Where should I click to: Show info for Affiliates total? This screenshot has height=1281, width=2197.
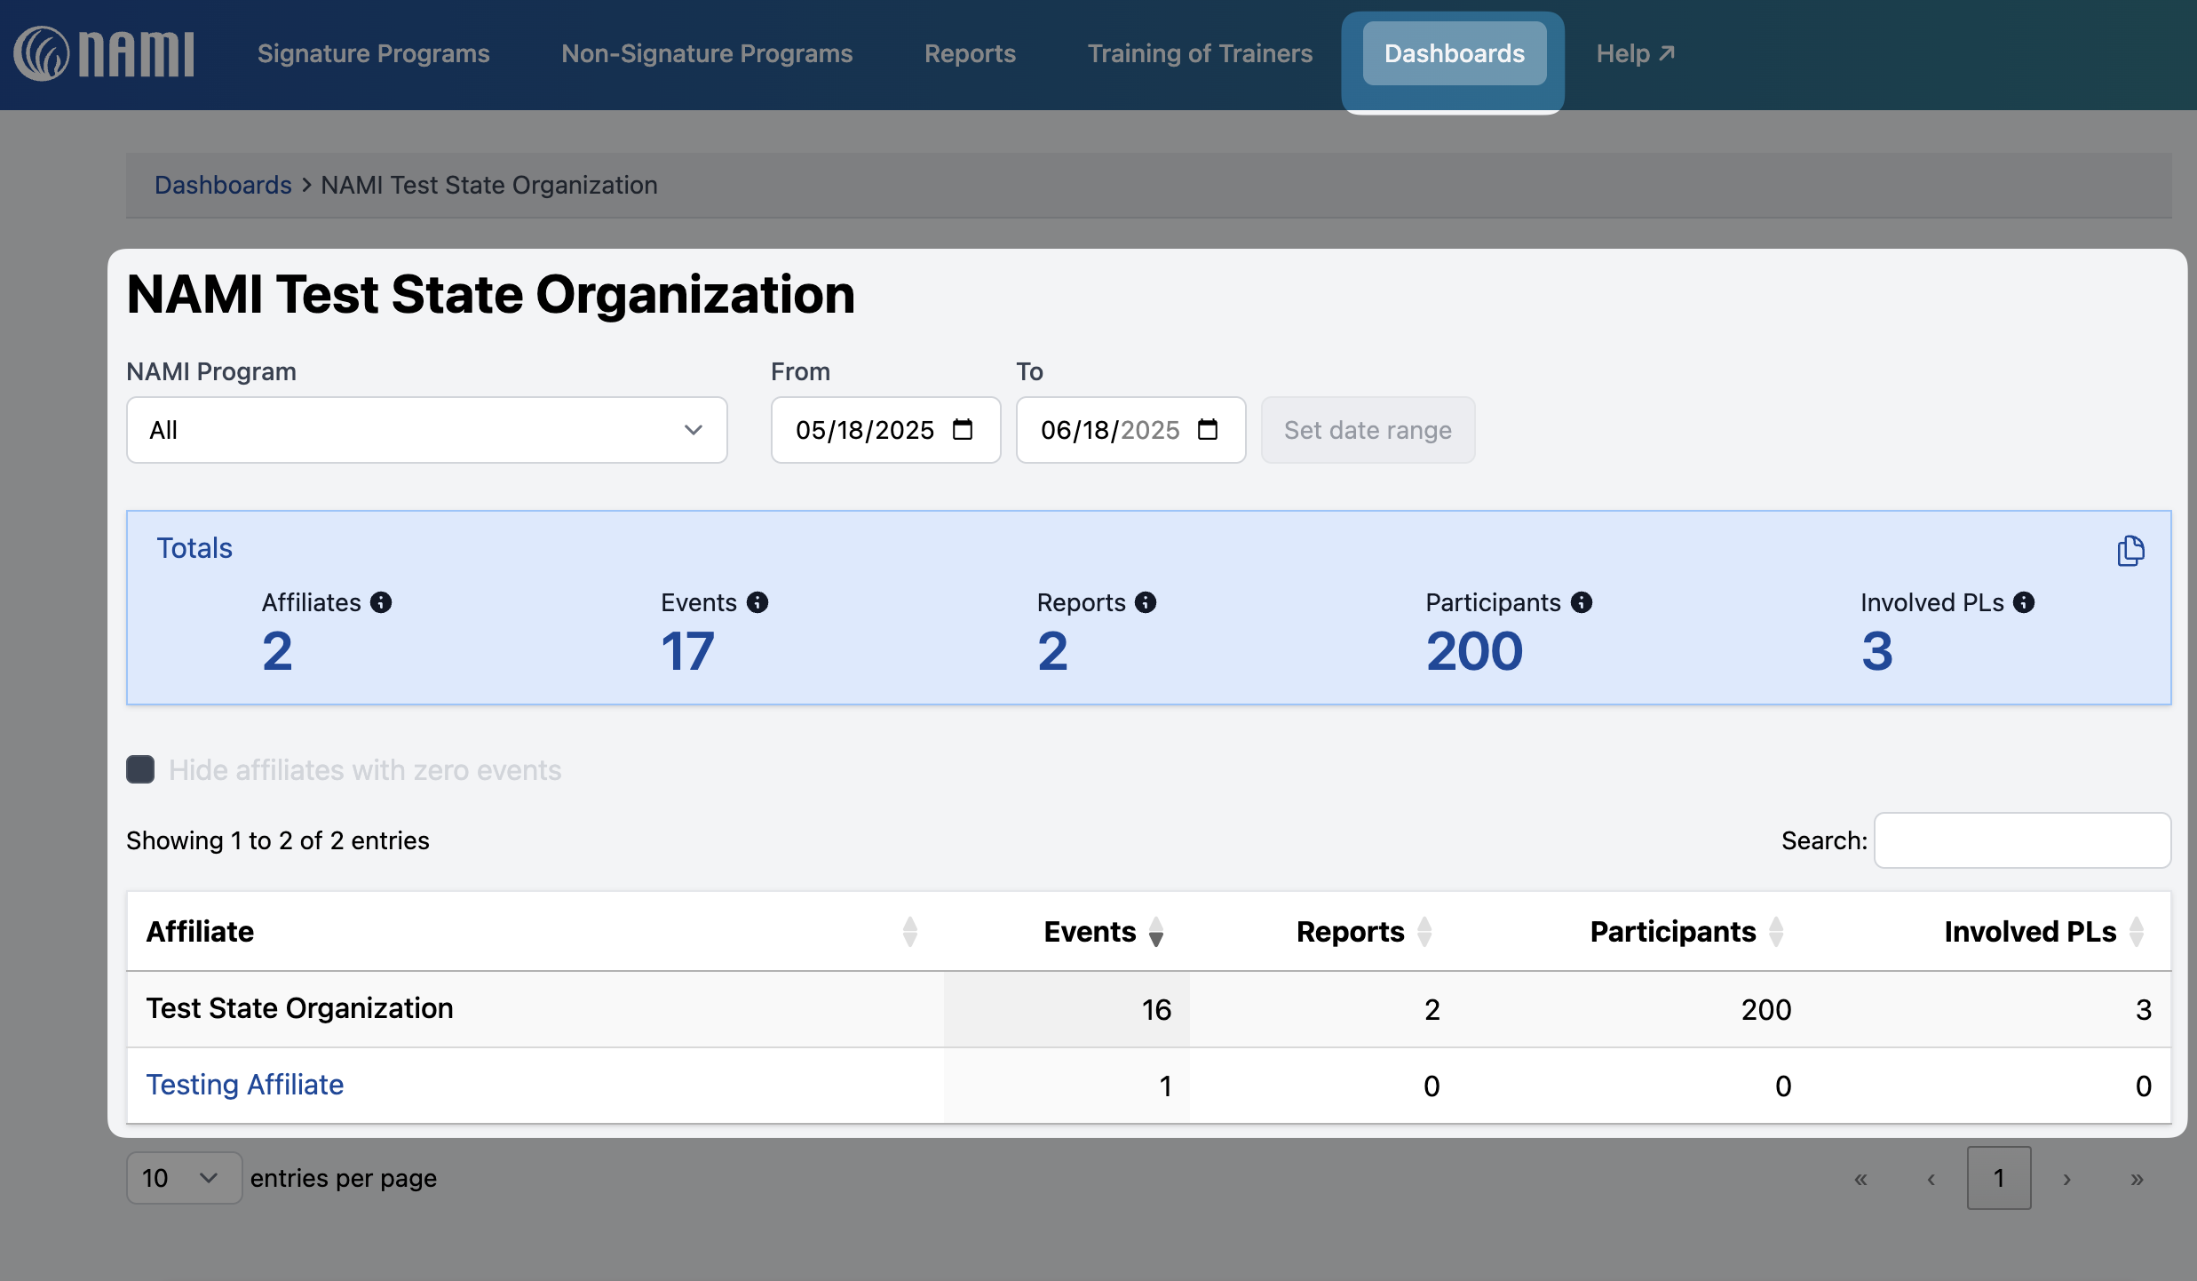click(381, 602)
